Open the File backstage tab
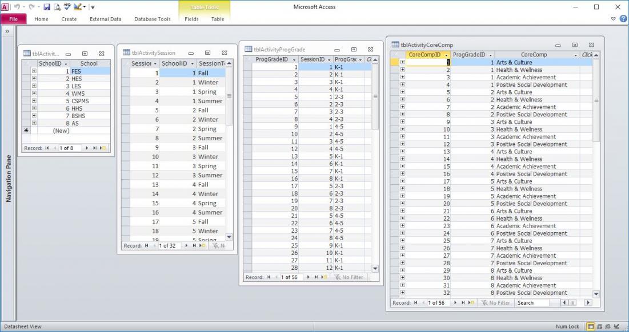Viewport: 629px width, 332px height. 14,19
